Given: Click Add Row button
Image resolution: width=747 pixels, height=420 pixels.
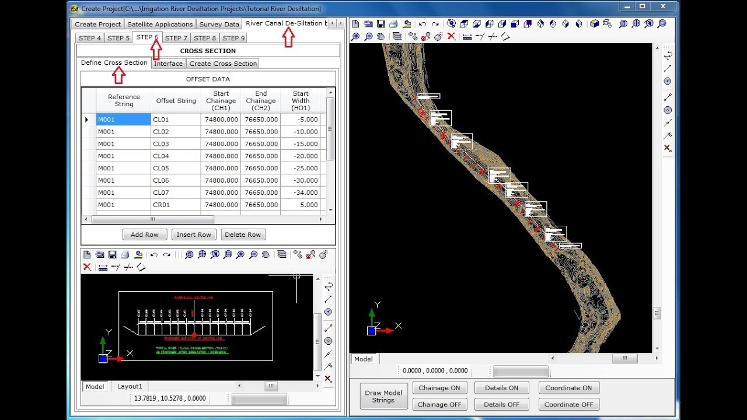Looking at the screenshot, I should (145, 235).
